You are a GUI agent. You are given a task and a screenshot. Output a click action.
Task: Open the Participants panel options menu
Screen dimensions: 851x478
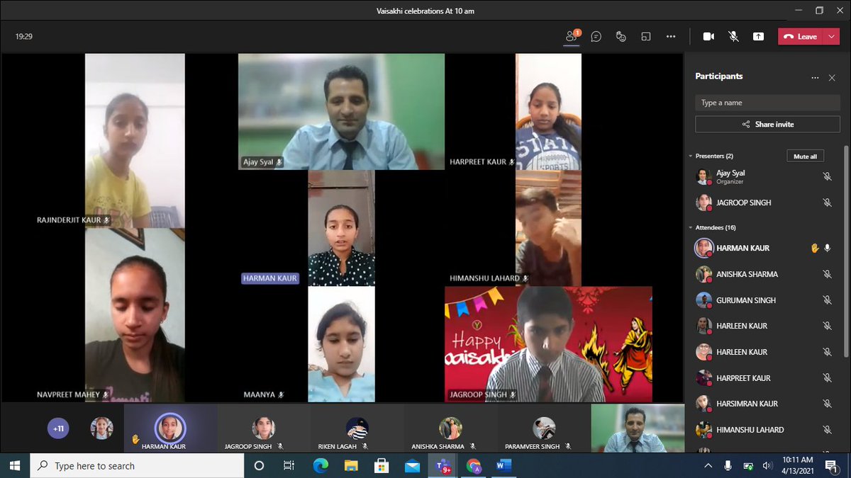pos(815,77)
